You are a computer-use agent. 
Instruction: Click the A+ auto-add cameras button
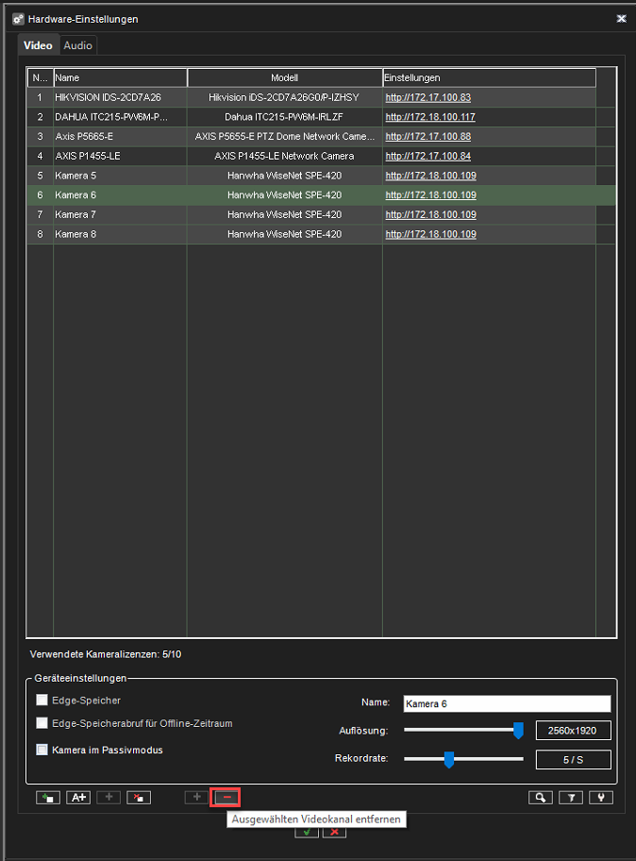[78, 798]
